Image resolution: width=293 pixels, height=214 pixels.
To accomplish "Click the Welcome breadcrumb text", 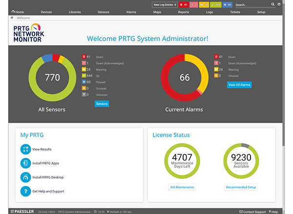I will coord(23,18).
